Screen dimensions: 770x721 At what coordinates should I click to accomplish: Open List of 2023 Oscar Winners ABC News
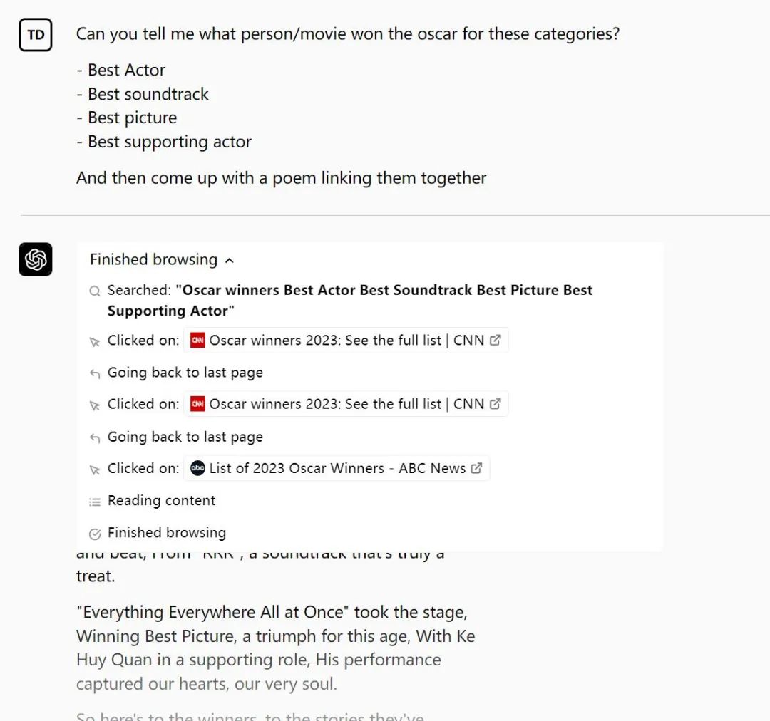[337, 468]
